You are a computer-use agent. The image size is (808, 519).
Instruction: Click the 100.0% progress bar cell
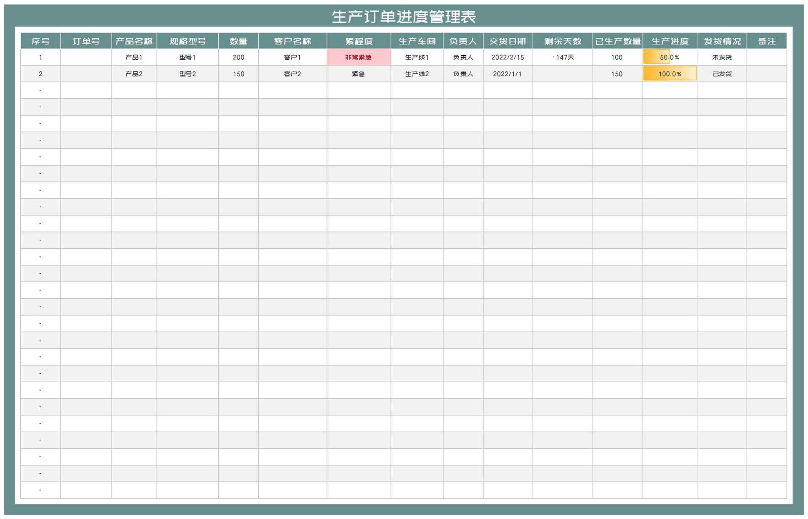point(670,74)
